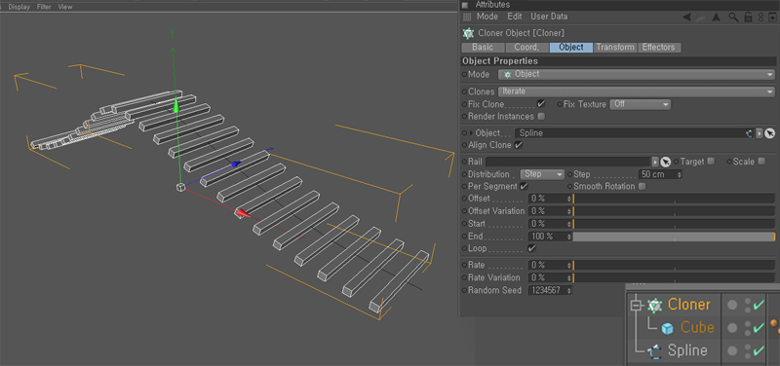780x366 pixels.
Task: Click the small arrow button next to Rail field
Action: [655, 162]
